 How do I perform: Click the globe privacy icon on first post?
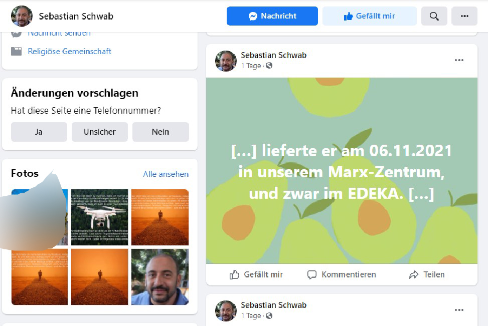click(x=269, y=66)
